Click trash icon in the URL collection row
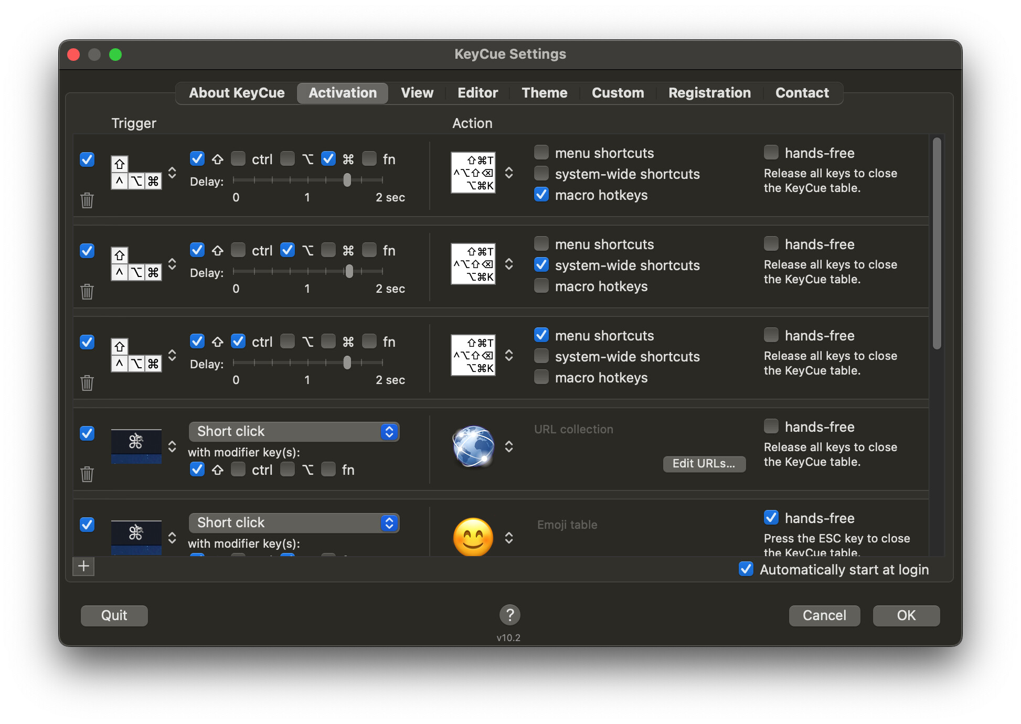 tap(87, 474)
